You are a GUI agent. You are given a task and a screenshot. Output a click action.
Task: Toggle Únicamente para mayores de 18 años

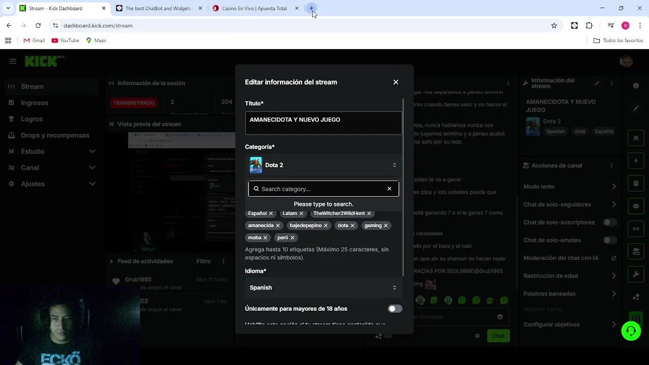click(x=395, y=309)
